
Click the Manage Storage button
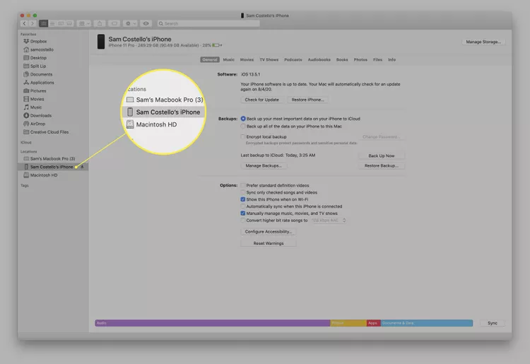coord(483,42)
